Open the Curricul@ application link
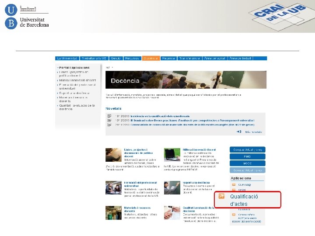Viewport: 315px width, 236px height. click(245, 184)
